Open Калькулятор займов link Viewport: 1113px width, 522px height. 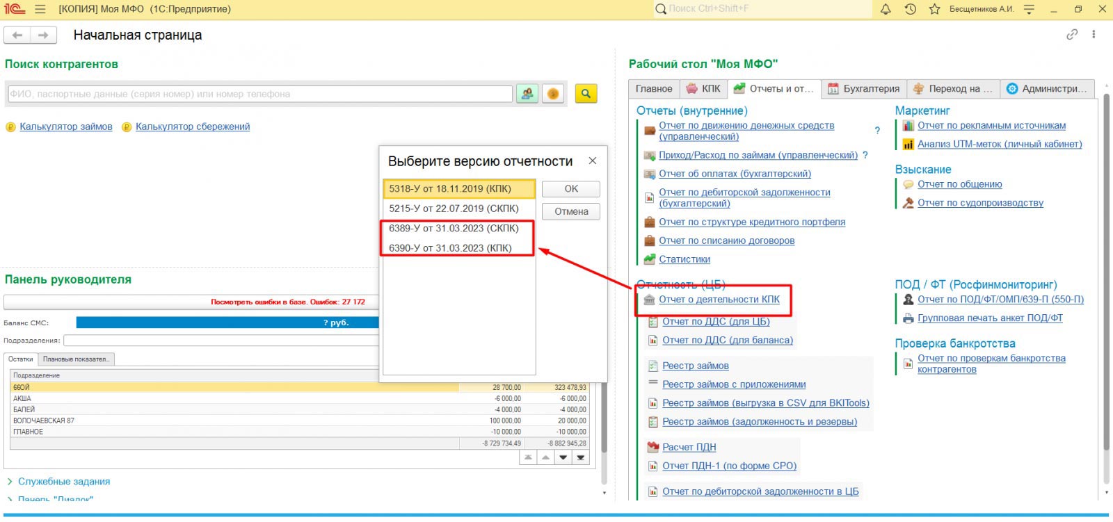click(x=66, y=127)
